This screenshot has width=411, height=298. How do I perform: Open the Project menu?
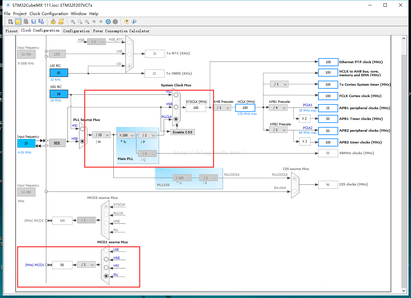tap(20, 13)
